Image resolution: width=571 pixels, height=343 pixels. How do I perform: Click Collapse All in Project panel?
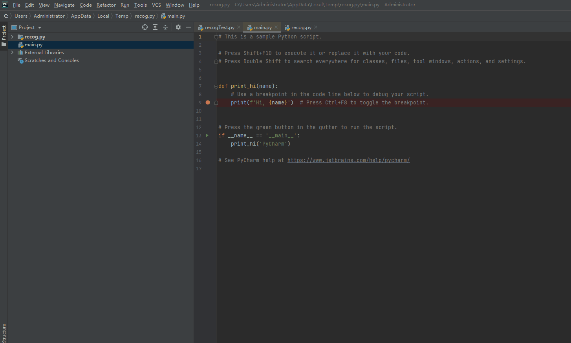click(165, 27)
